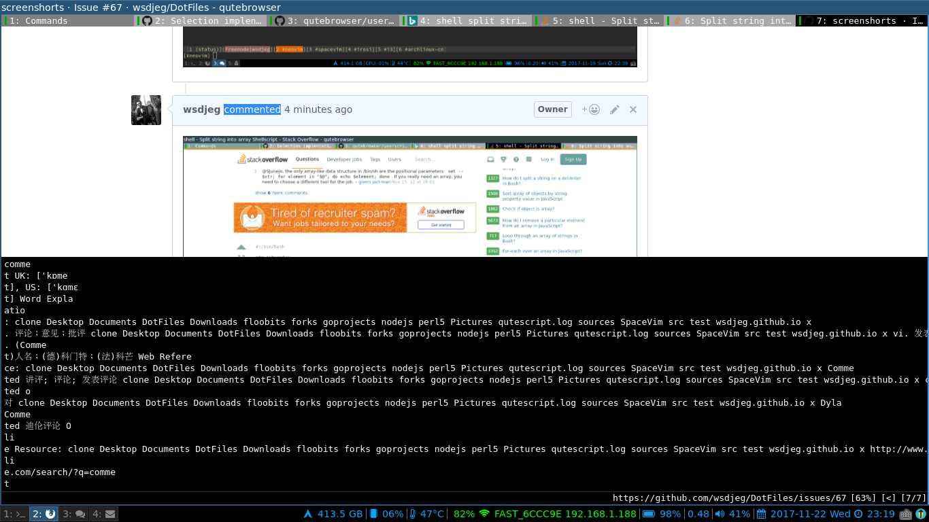Click wsdjeg's avatar thumbnail
Viewport: 929px width, 522px height.
[146, 109]
